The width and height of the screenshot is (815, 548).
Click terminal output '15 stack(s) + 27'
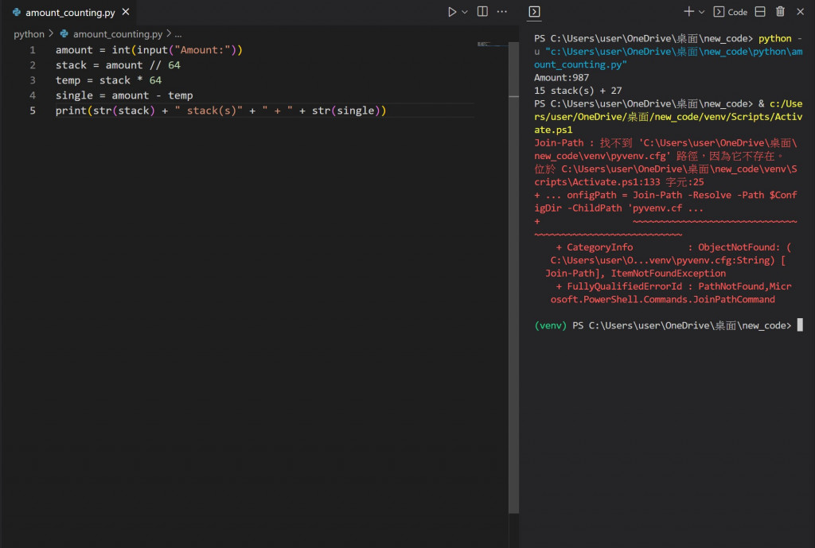point(578,91)
